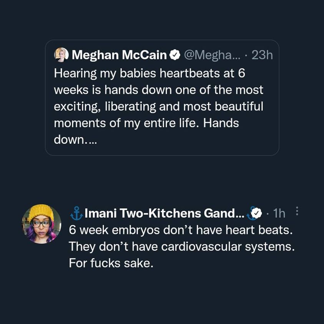Viewport: 324px width, 324px height.
Task: Click 'weeks is hands down' text line
Action: tap(158, 90)
